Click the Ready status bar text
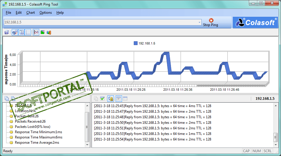 [x=8, y=151]
